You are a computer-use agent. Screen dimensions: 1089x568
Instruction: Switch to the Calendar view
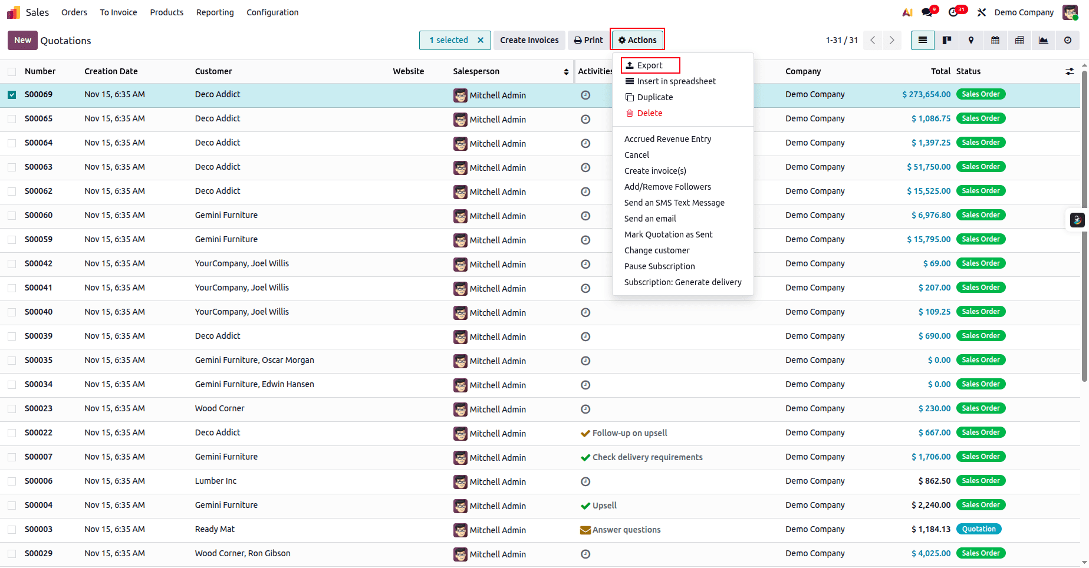pyautogui.click(x=995, y=40)
